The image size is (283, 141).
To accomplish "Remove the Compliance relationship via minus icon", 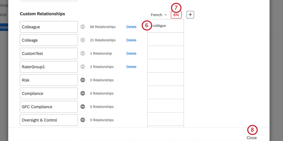I will tap(83, 94).
